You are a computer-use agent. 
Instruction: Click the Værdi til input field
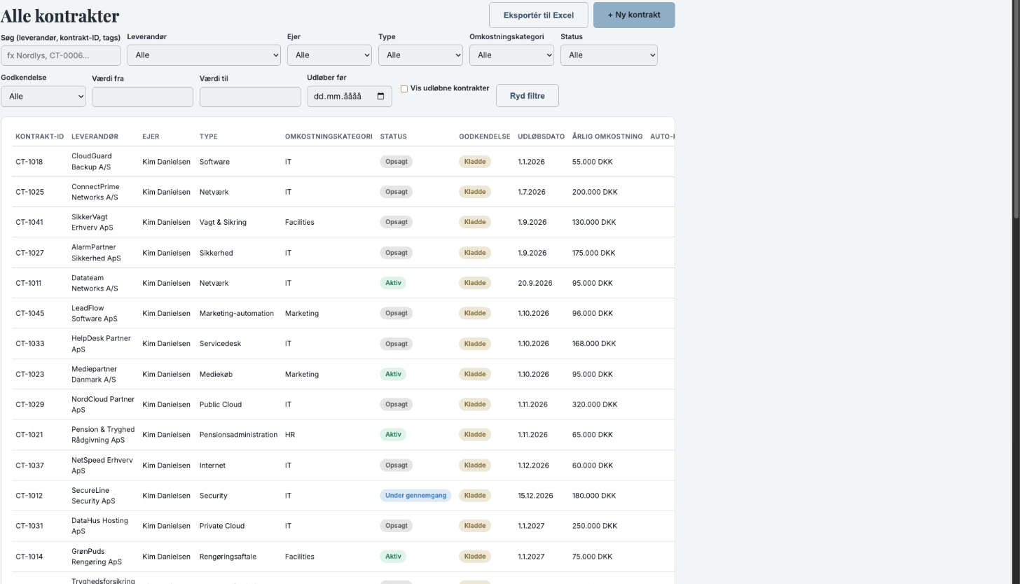point(250,97)
